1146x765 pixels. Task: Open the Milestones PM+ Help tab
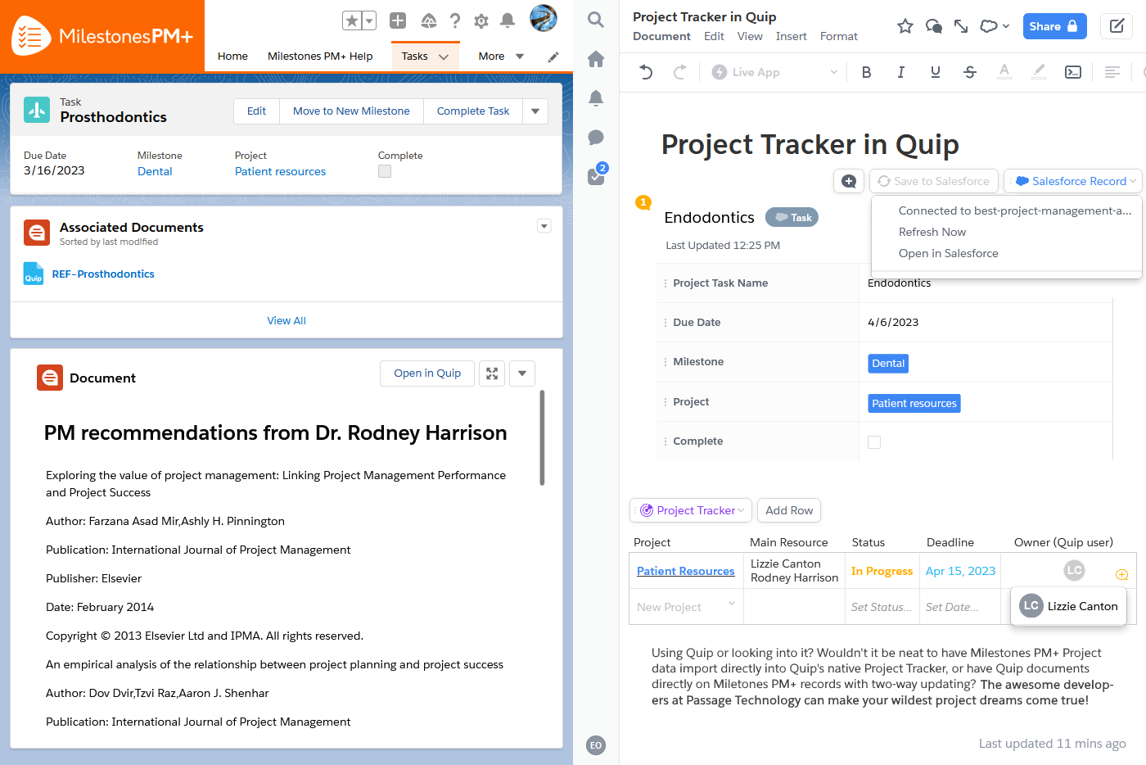click(x=320, y=57)
